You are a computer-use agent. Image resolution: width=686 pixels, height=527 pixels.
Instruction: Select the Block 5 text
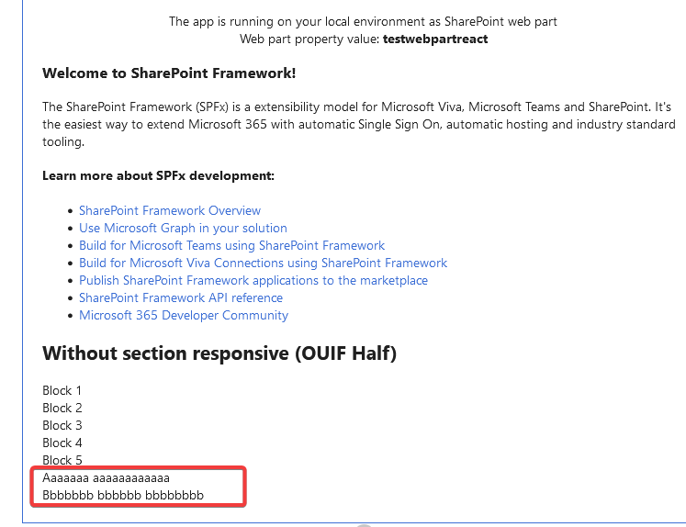62,461
